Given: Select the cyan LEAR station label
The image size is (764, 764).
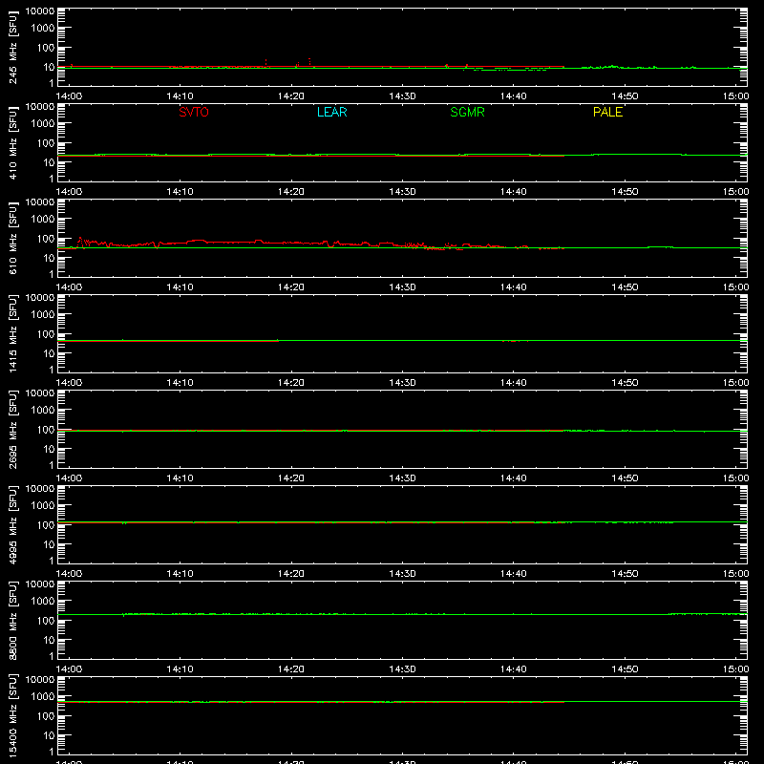Looking at the screenshot, I should (331, 112).
